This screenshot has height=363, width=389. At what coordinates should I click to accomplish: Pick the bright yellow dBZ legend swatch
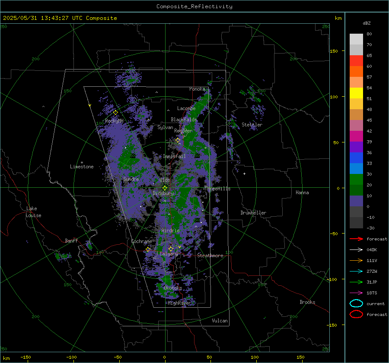pyautogui.click(x=356, y=93)
